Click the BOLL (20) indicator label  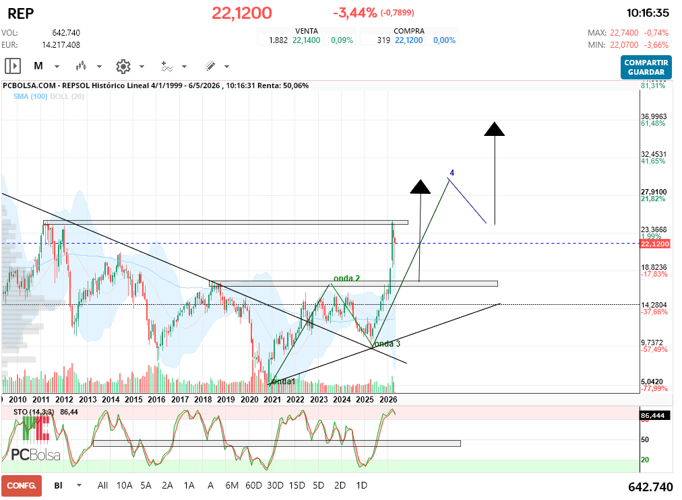pyautogui.click(x=67, y=96)
